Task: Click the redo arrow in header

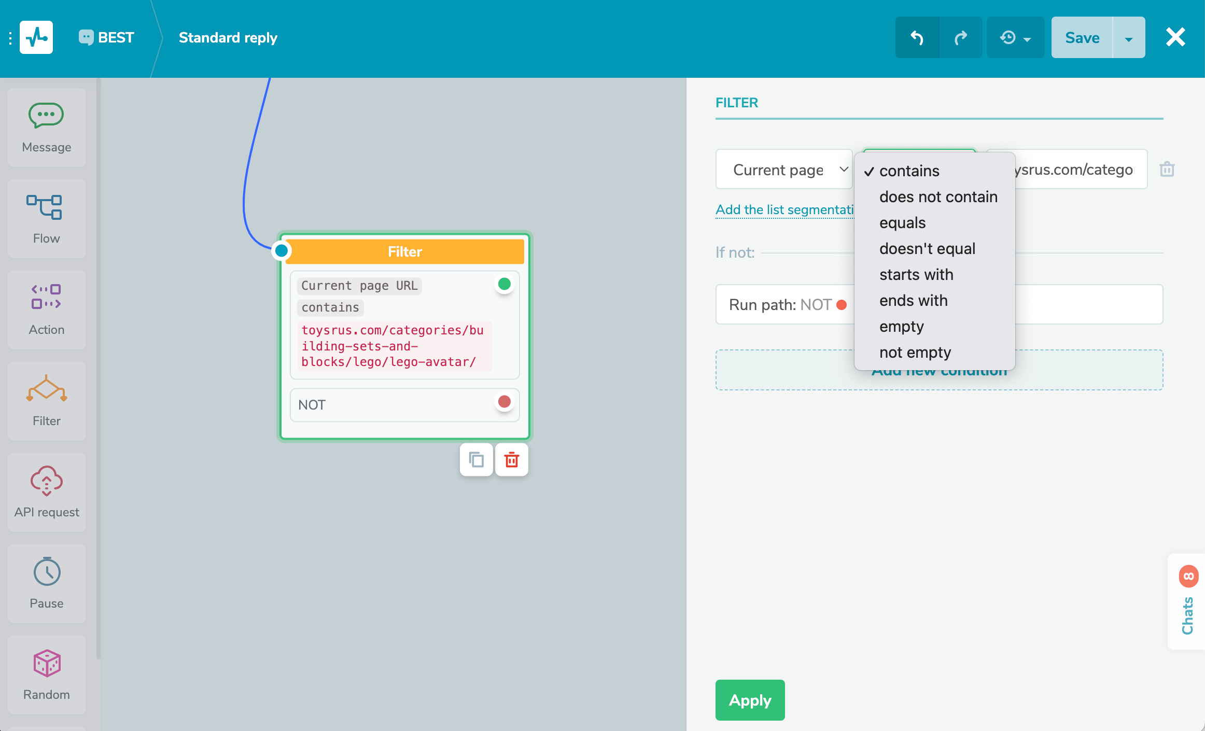Action: click(x=961, y=38)
